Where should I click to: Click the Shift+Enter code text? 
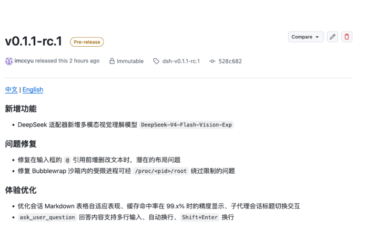[x=200, y=217]
